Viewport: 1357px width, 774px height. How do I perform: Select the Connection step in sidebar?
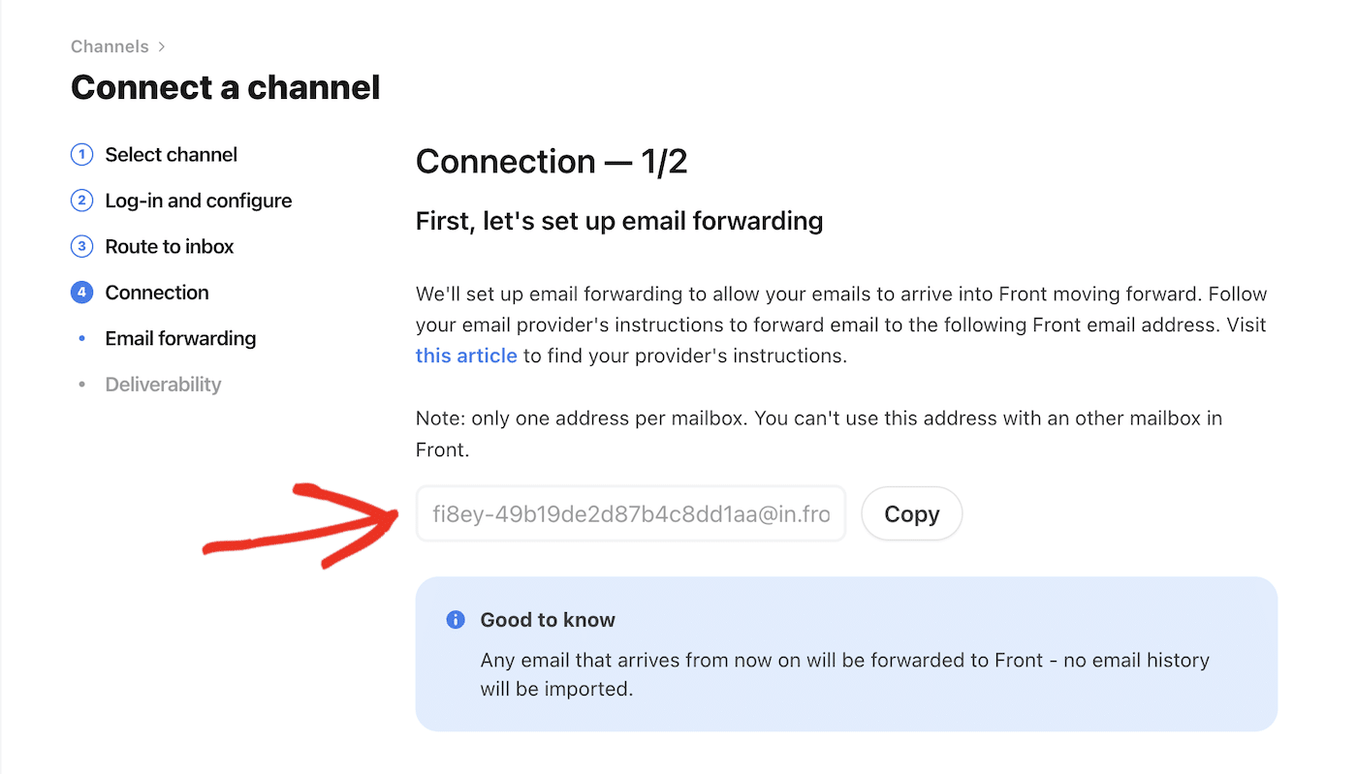[156, 292]
